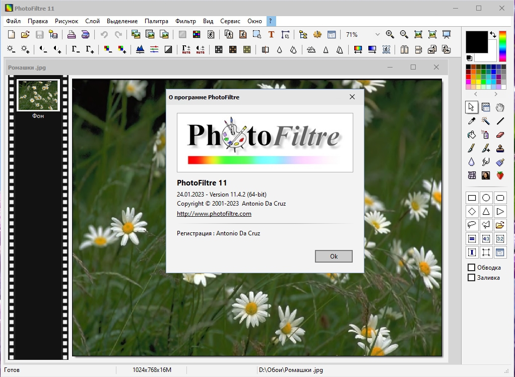515x377 pixels.
Task: Choose the ellipse selection shape
Action: click(486, 198)
